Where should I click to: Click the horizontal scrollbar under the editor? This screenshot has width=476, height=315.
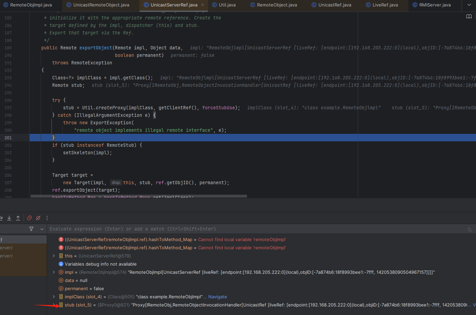(138, 196)
